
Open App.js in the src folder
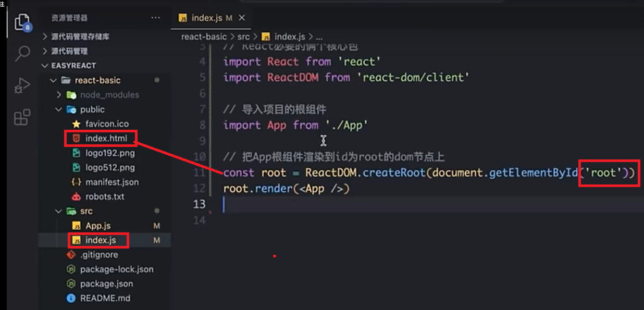coord(98,226)
